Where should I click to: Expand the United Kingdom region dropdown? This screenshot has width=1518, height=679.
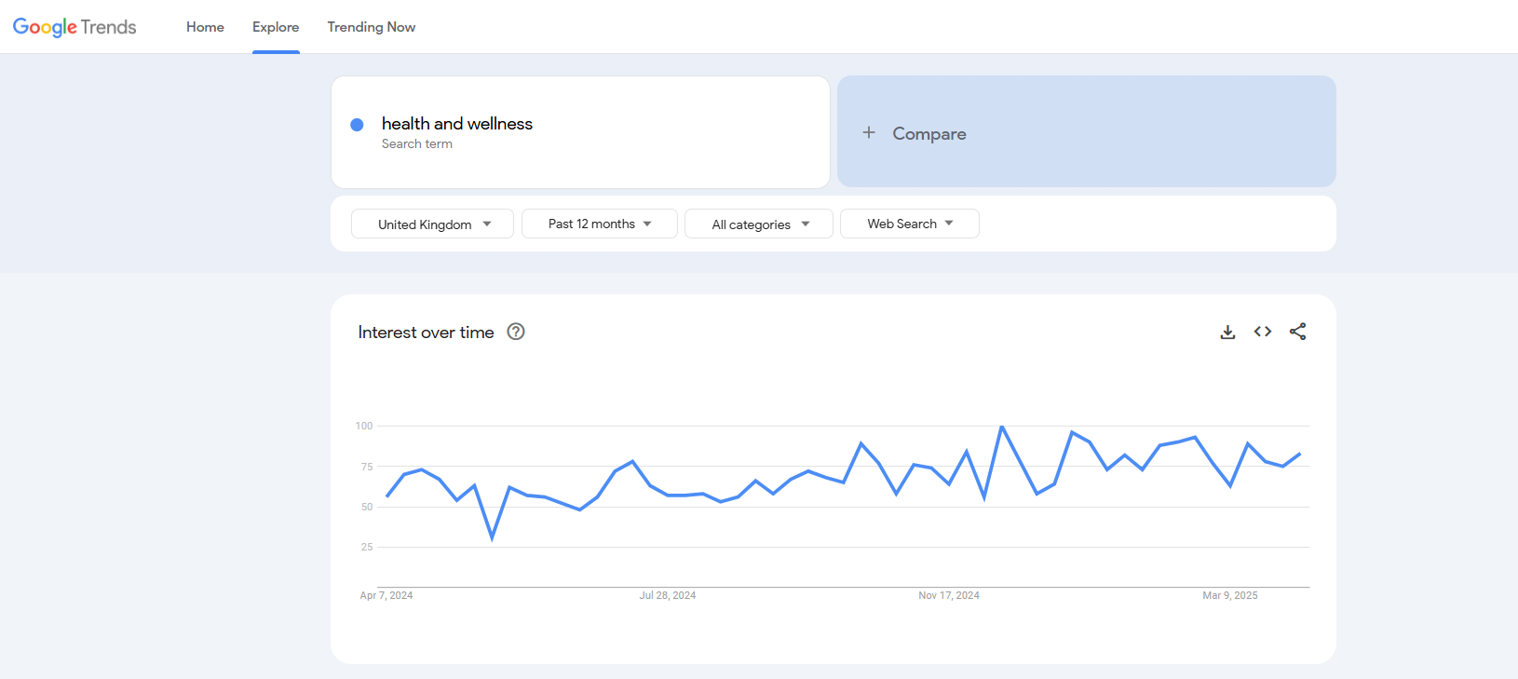pyautogui.click(x=432, y=224)
